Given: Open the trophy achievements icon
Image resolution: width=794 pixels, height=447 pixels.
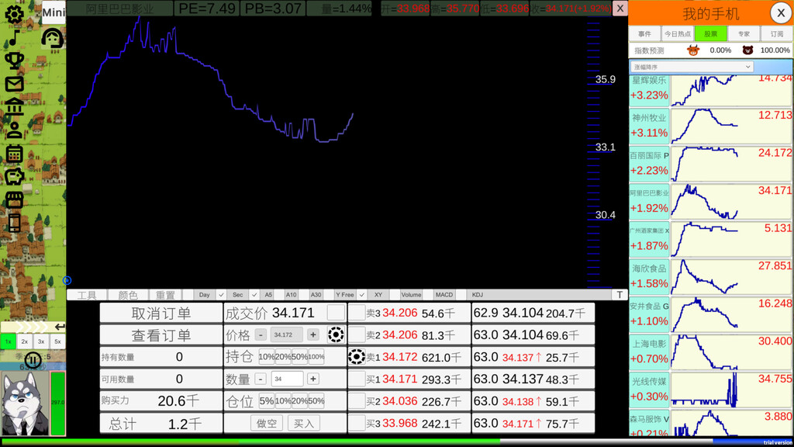Looking at the screenshot, I should tap(14, 61).
